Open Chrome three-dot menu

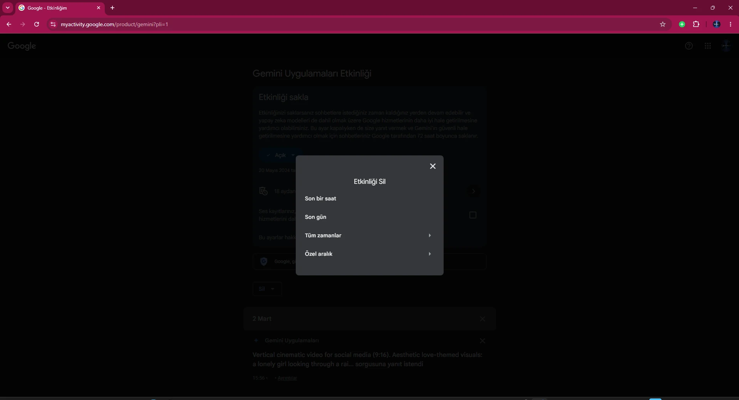tap(731, 24)
